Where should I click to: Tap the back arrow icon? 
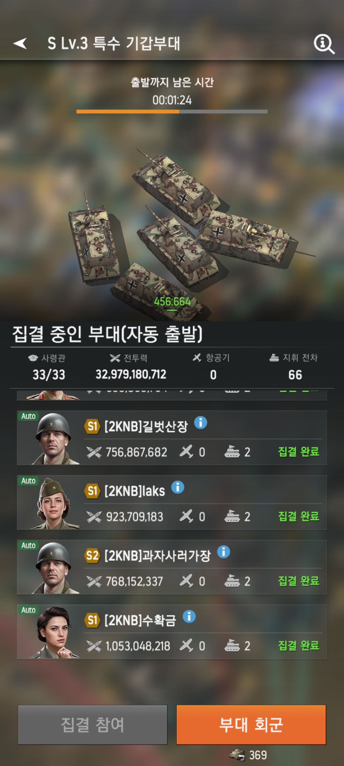point(20,43)
